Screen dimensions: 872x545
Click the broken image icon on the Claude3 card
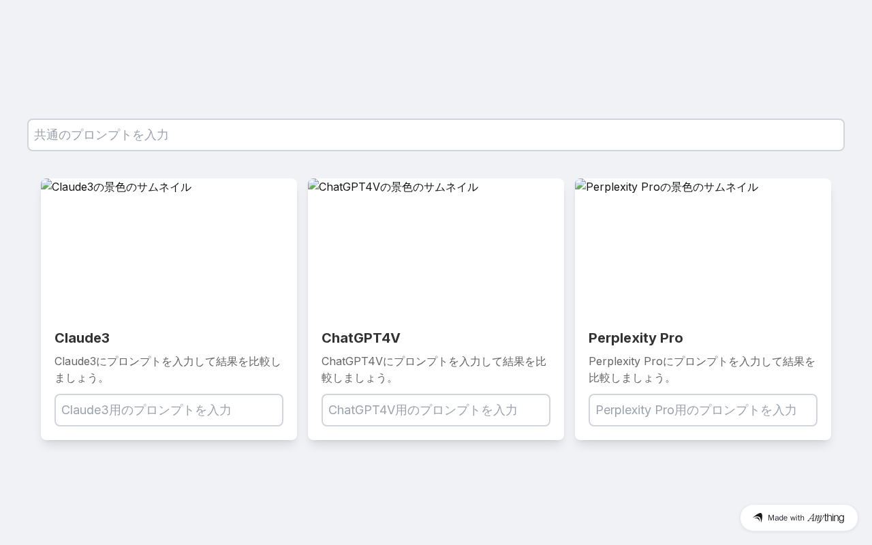tap(46, 185)
